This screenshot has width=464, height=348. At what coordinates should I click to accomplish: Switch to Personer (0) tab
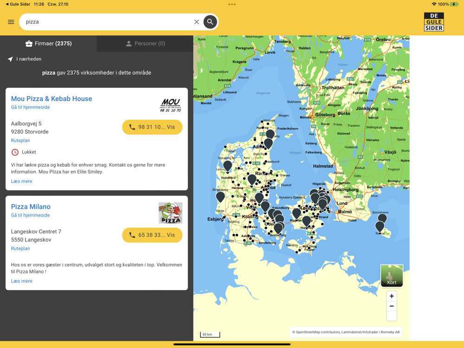pyautogui.click(x=145, y=44)
